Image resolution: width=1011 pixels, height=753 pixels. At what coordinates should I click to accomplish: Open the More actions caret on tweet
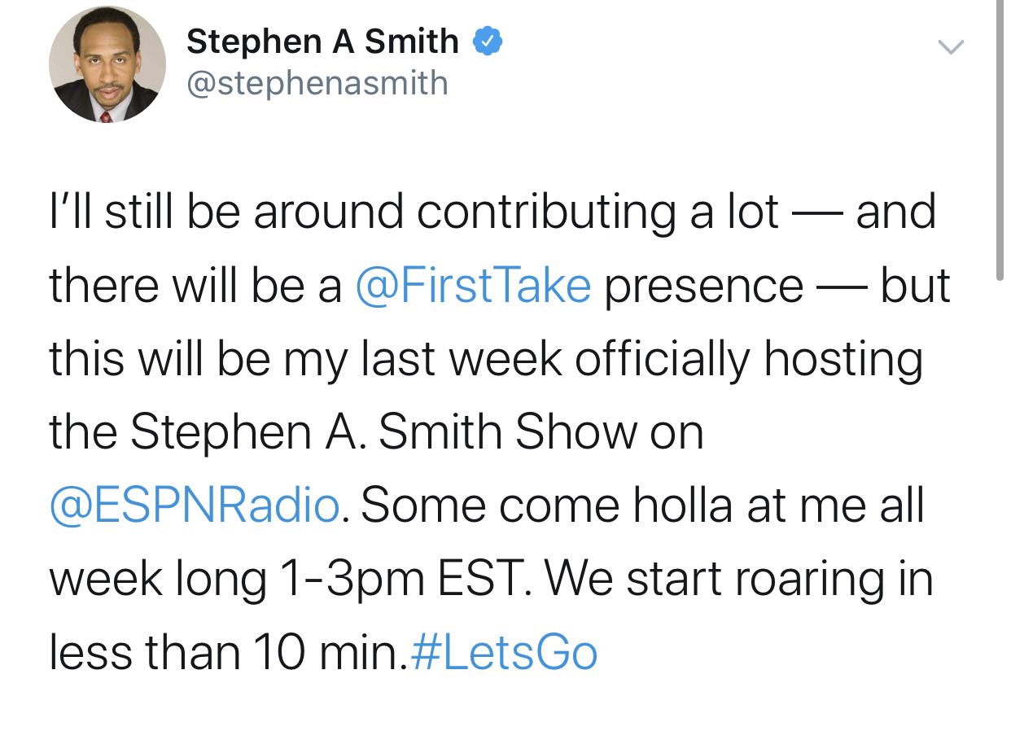(951, 47)
